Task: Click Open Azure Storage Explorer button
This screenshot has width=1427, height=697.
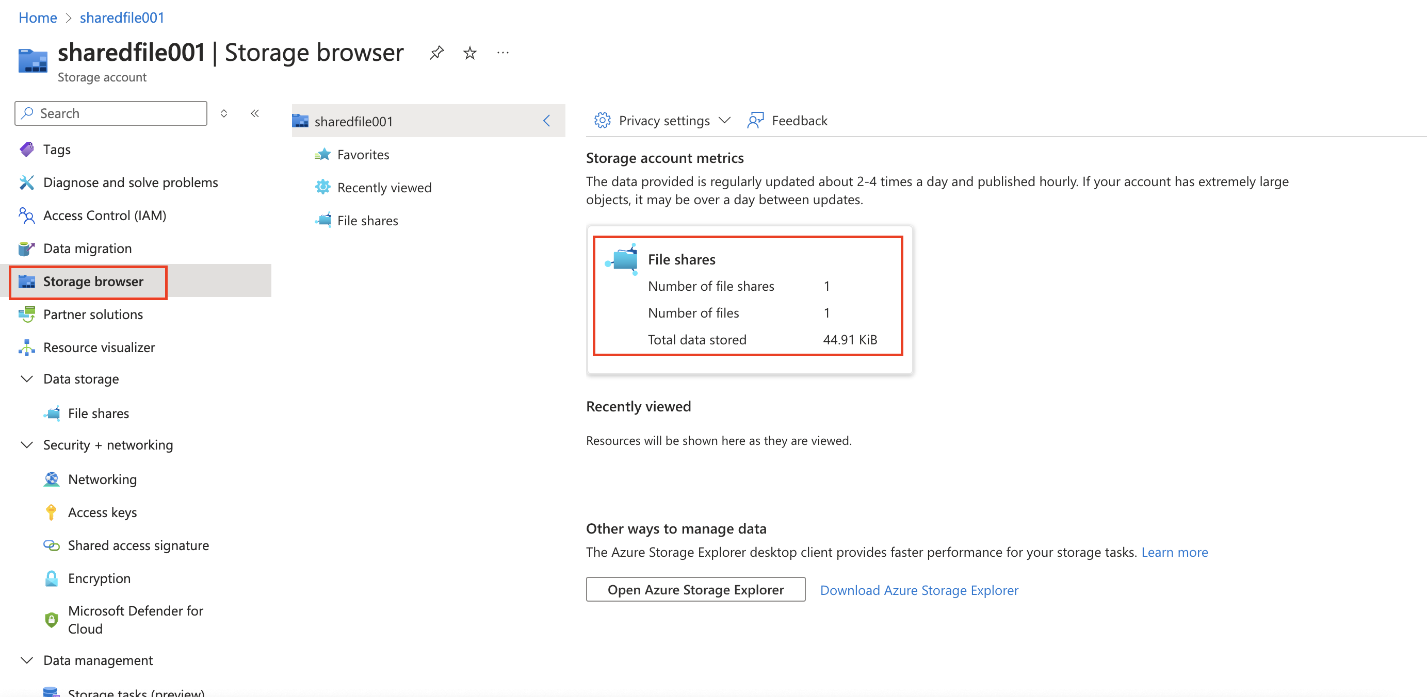Action: 695,590
